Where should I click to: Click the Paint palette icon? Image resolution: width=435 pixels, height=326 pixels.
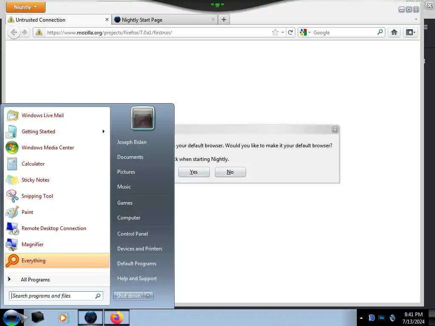point(12,212)
